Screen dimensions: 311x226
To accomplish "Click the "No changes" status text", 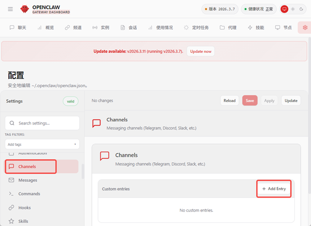I will [102, 101].
